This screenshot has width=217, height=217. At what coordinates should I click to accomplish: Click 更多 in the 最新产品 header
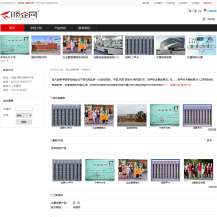[209, 140]
